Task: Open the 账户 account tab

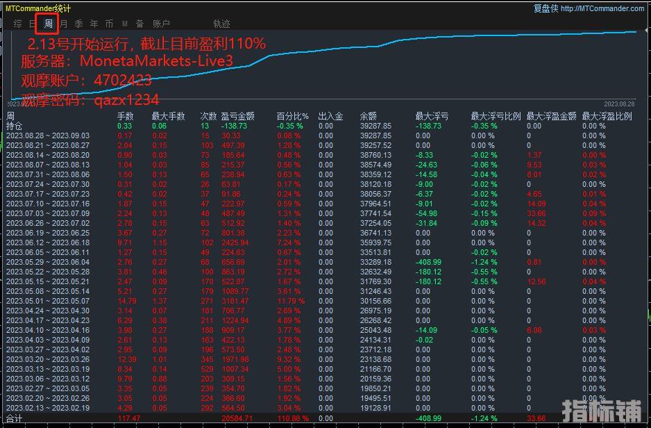Action: (161, 24)
